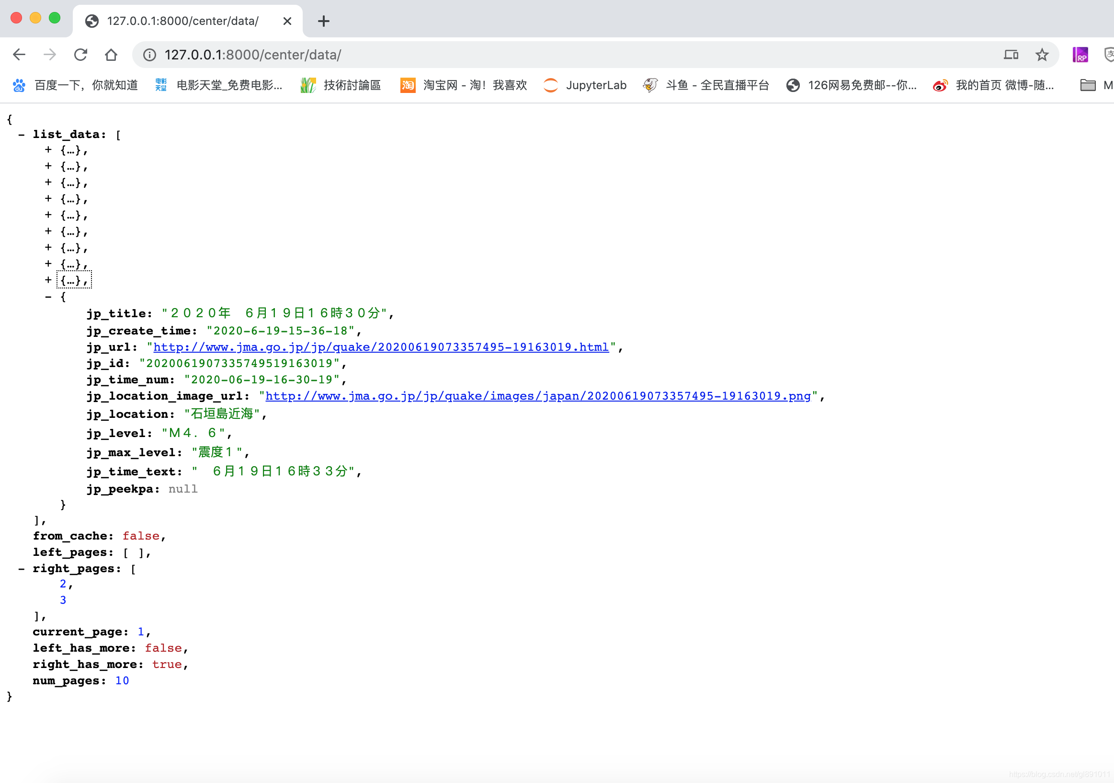1114x783 pixels.
Task: Click the jp_title value text
Action: coord(274,313)
